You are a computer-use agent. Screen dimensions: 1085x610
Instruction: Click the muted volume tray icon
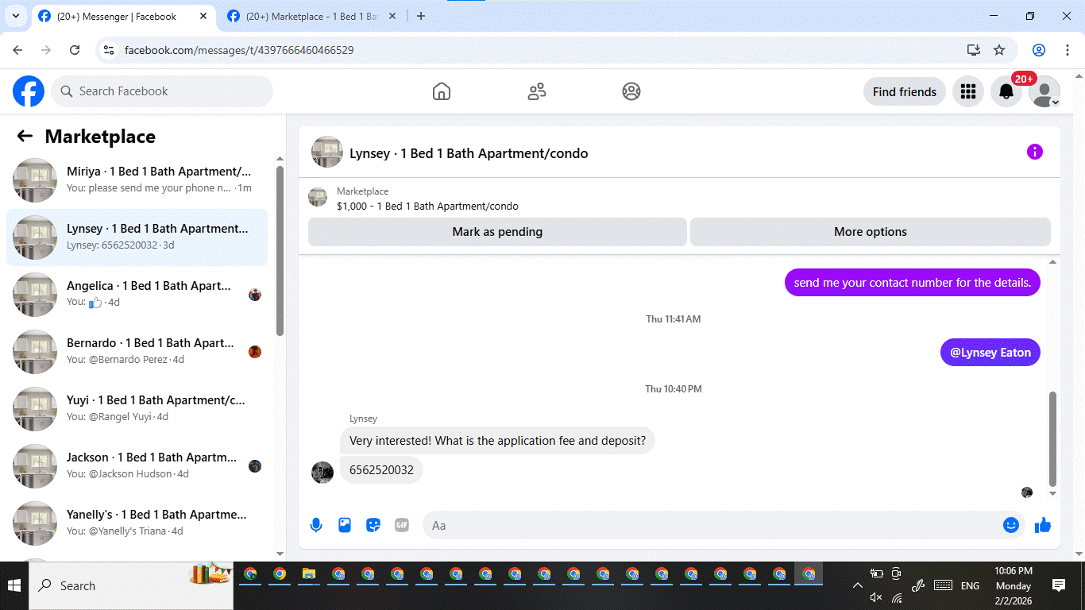tap(876, 597)
